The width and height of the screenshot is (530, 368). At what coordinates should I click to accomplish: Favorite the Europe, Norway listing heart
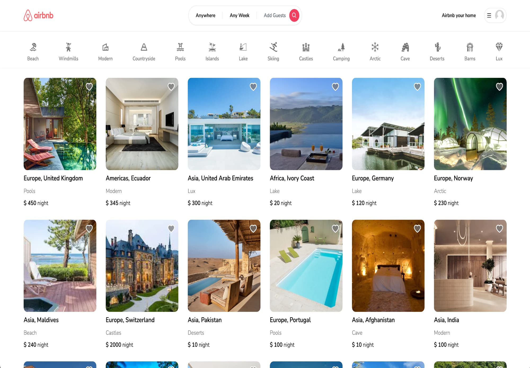pyautogui.click(x=499, y=87)
